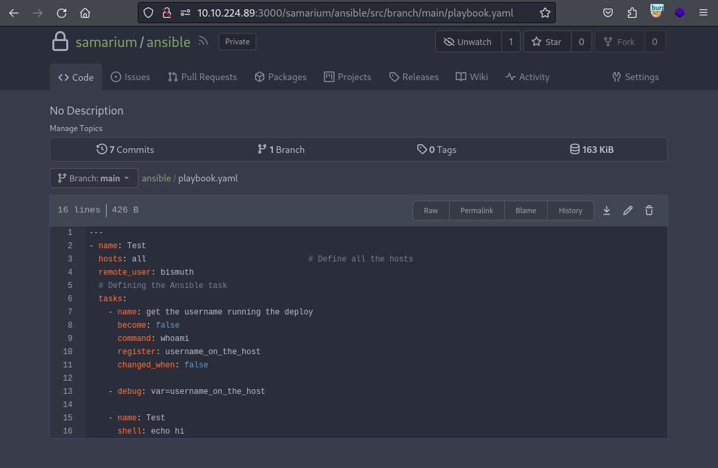Open the purple diamond extension icon
The height and width of the screenshot is (468, 718).
pyautogui.click(x=680, y=13)
